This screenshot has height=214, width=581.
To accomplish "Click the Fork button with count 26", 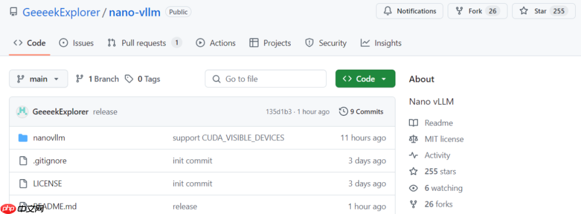I will click(x=477, y=11).
